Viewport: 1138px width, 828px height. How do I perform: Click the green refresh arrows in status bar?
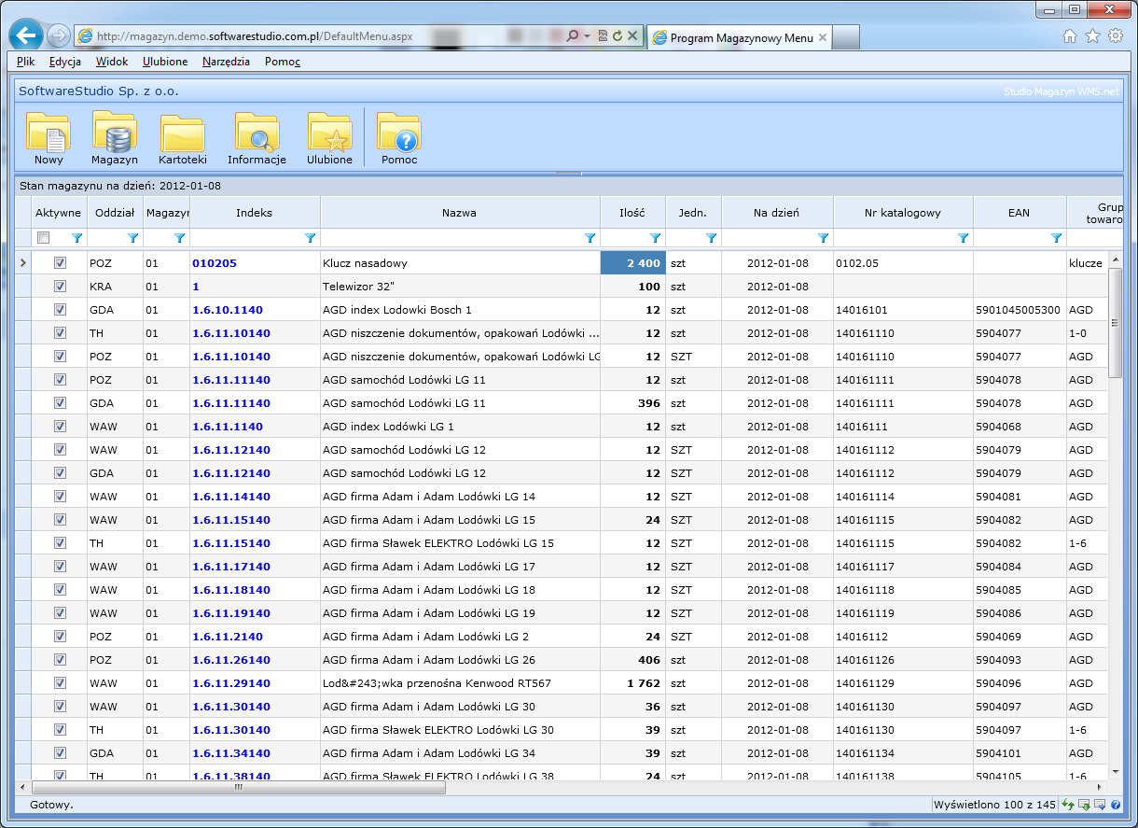click(1068, 805)
